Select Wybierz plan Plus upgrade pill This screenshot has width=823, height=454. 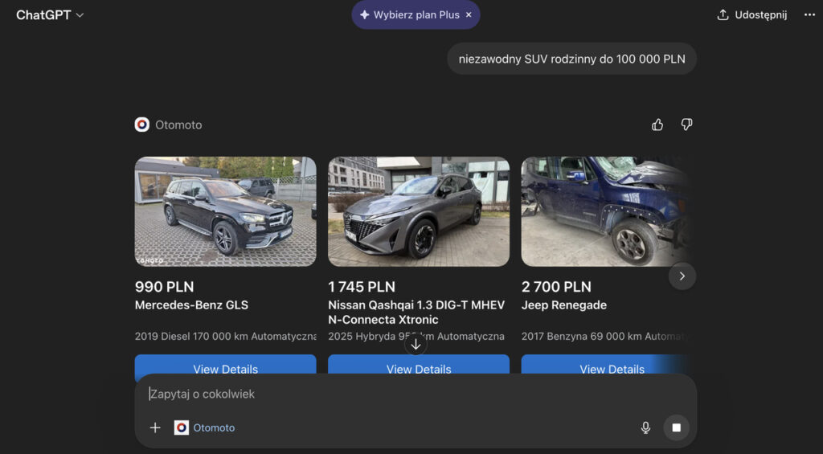[x=408, y=14]
